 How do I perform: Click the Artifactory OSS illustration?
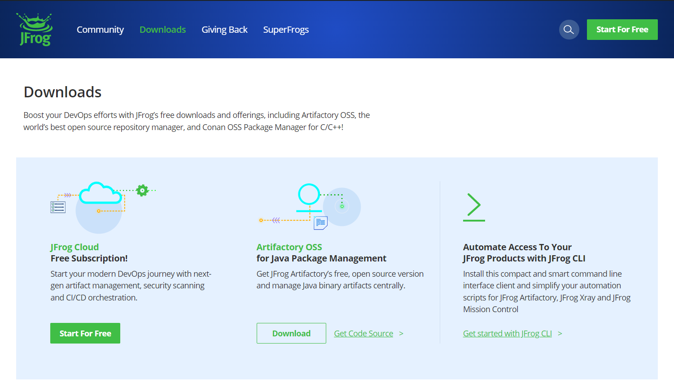310,206
